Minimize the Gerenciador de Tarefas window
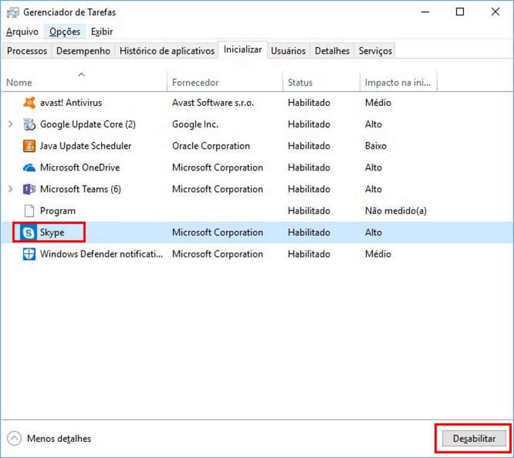The image size is (514, 458). click(x=425, y=12)
